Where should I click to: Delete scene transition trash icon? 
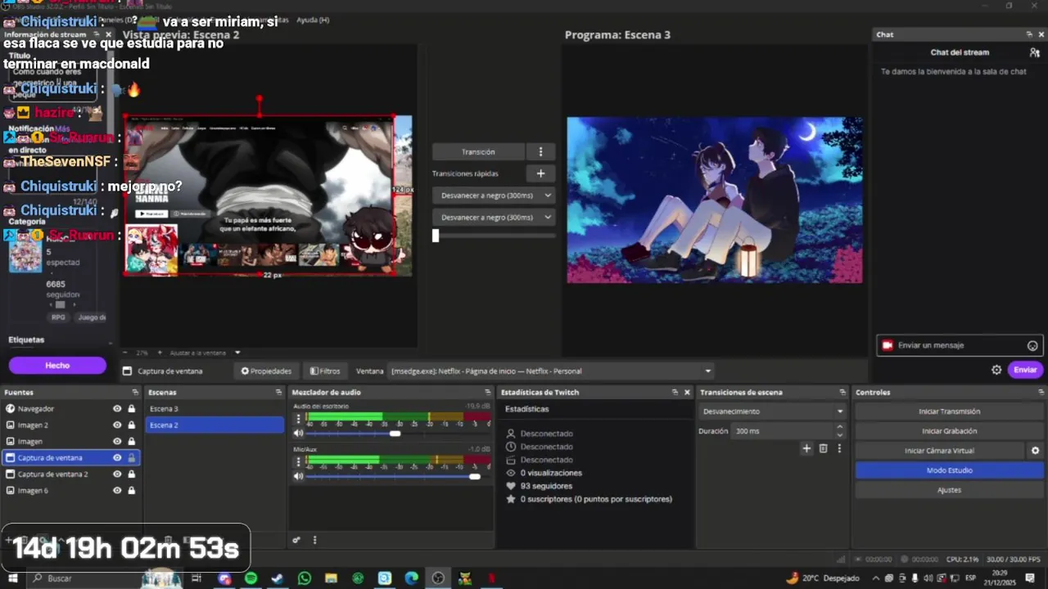pyautogui.click(x=824, y=448)
